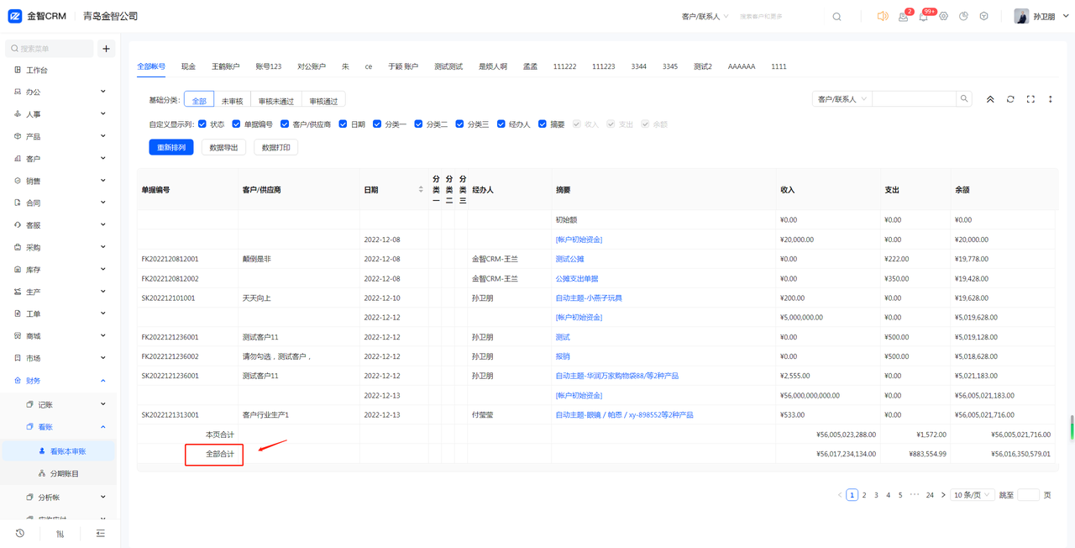
Task: Click the 重新排列 button
Action: point(171,147)
